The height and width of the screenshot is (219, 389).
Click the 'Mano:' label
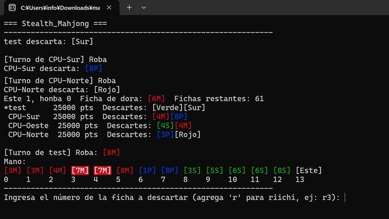point(15,162)
